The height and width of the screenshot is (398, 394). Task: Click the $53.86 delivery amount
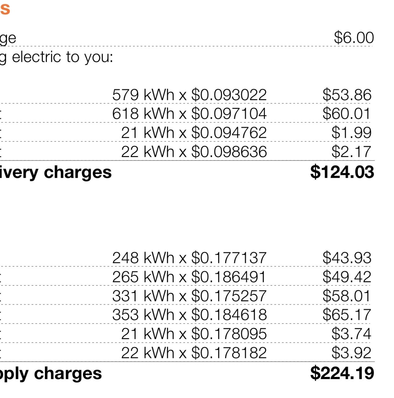point(347,95)
